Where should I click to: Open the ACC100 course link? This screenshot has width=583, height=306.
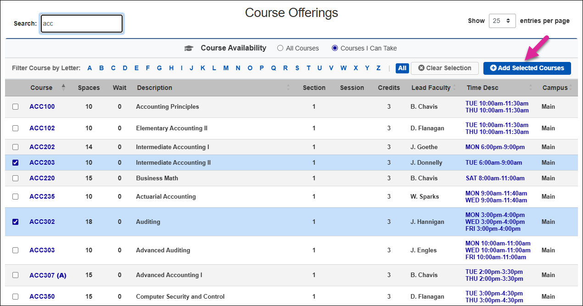click(x=42, y=106)
